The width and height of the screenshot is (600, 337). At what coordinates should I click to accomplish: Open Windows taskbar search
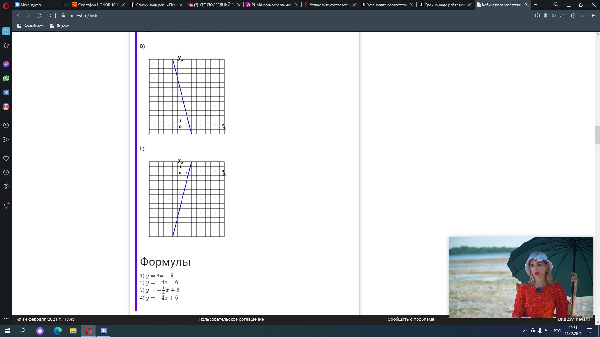(x=22, y=330)
